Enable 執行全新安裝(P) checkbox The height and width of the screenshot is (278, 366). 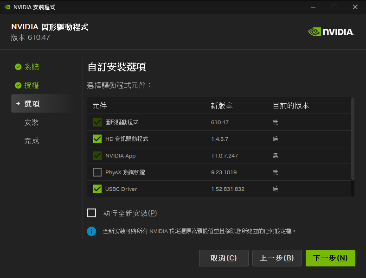(91, 213)
